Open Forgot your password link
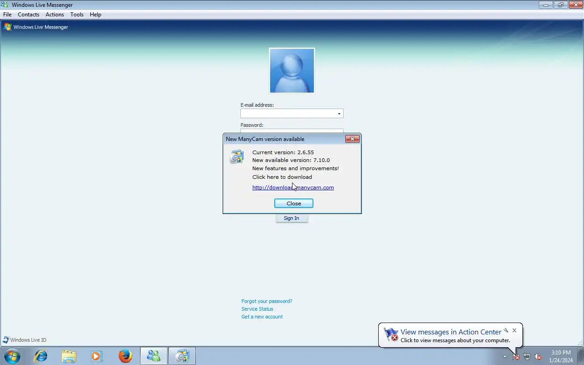 (x=267, y=301)
